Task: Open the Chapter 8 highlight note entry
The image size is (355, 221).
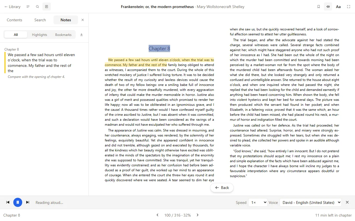Action: pyautogui.click(x=44, y=63)
